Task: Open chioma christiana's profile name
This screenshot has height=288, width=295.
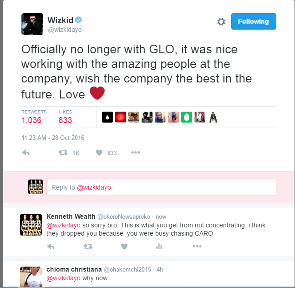Action: click(x=74, y=269)
